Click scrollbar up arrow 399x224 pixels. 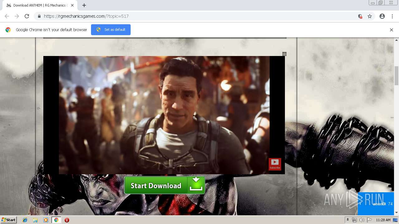[x=397, y=40]
